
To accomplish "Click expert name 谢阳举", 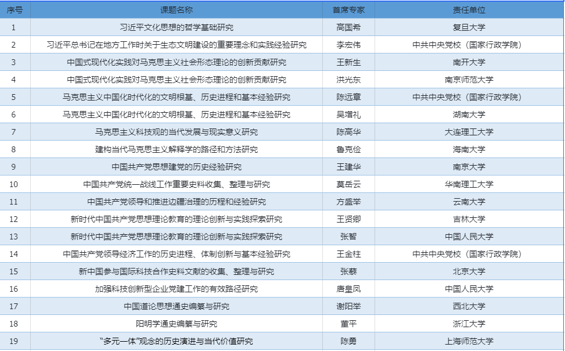I will tap(348, 306).
